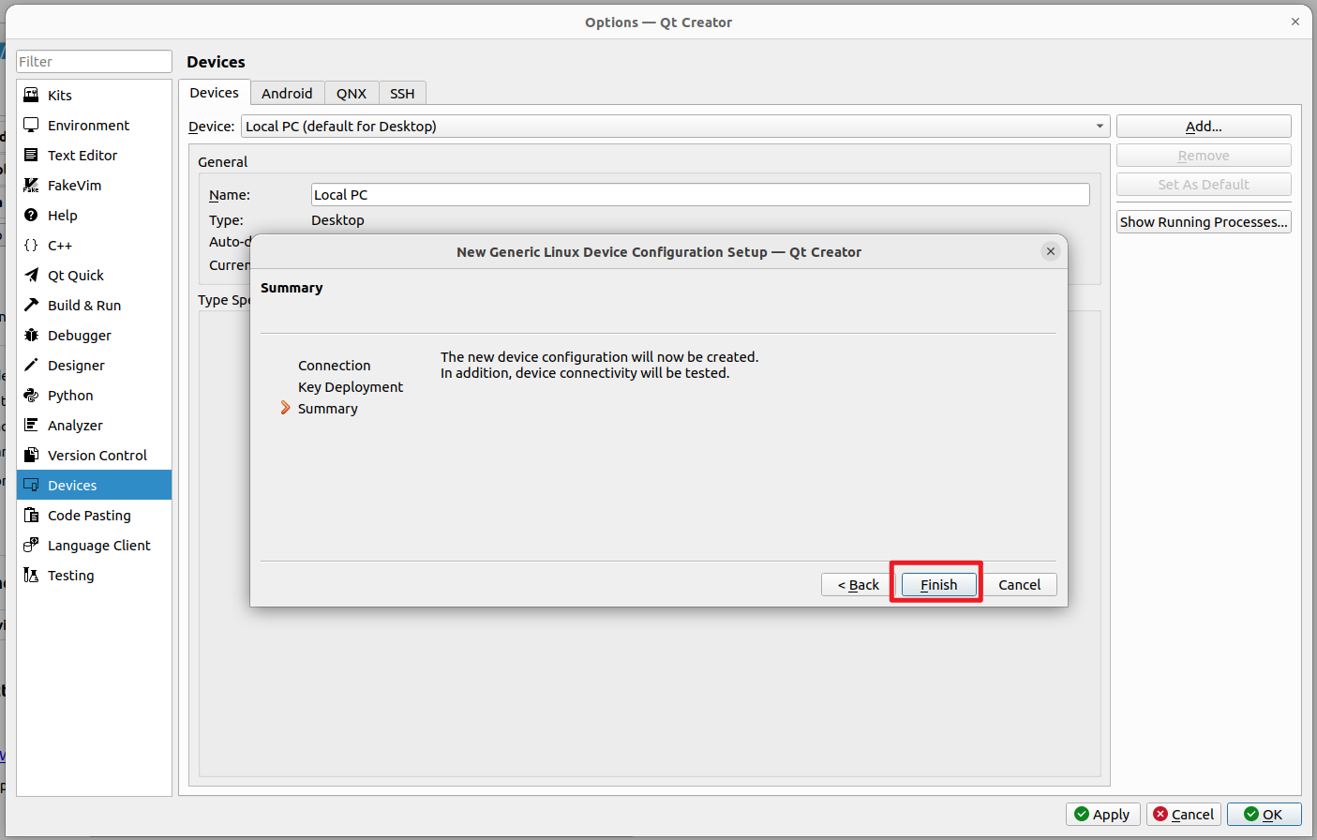Click the Code Pasting clipboard icon
The width and height of the screenshot is (1317, 840).
tap(31, 515)
